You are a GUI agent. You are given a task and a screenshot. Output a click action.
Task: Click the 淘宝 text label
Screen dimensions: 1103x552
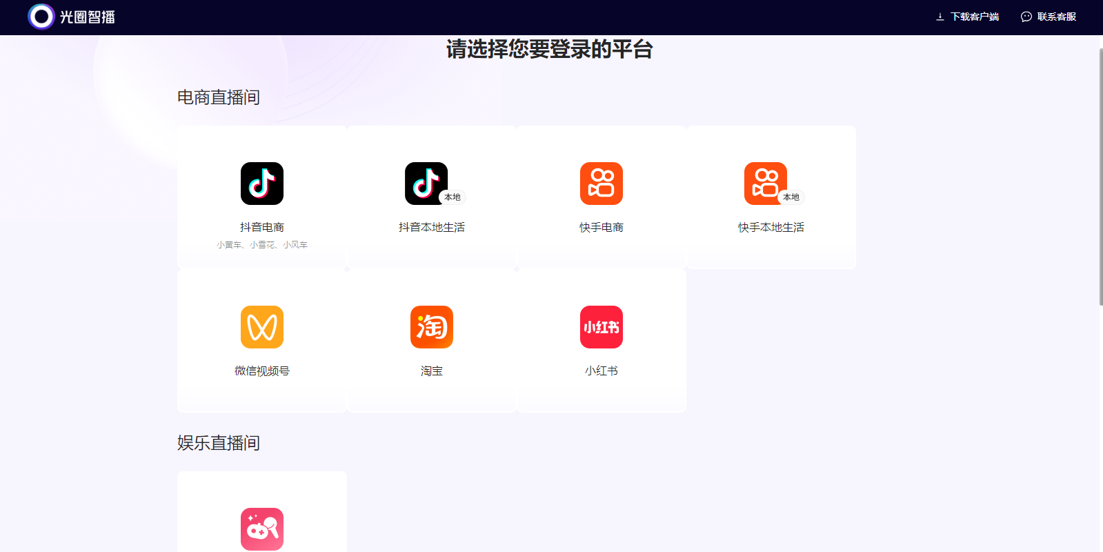[431, 371]
